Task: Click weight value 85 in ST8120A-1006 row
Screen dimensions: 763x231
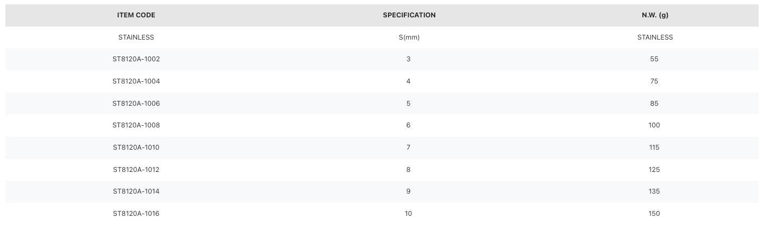Action: tap(654, 103)
